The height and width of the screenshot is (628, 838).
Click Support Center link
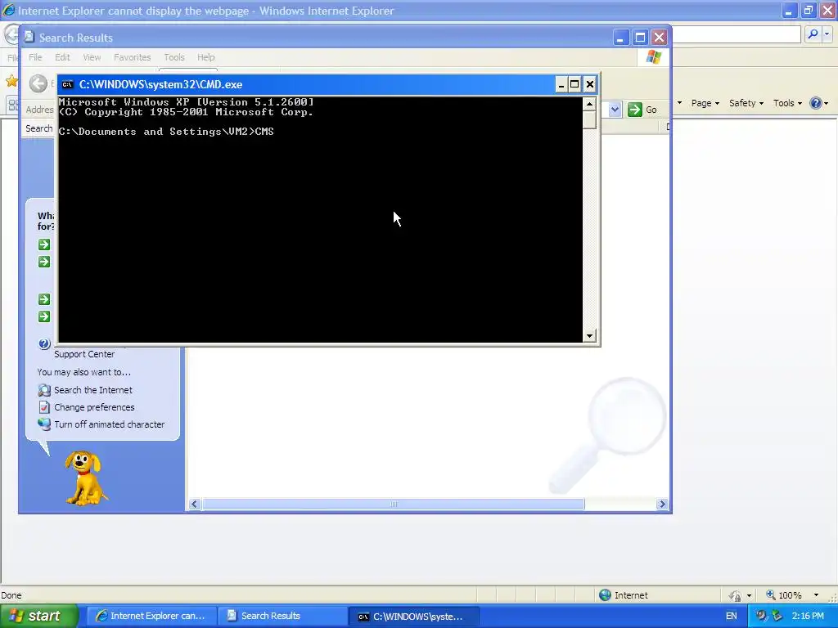point(84,354)
